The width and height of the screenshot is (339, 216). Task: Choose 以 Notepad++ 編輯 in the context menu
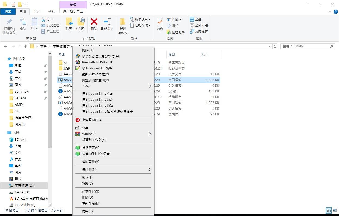tap(113, 68)
